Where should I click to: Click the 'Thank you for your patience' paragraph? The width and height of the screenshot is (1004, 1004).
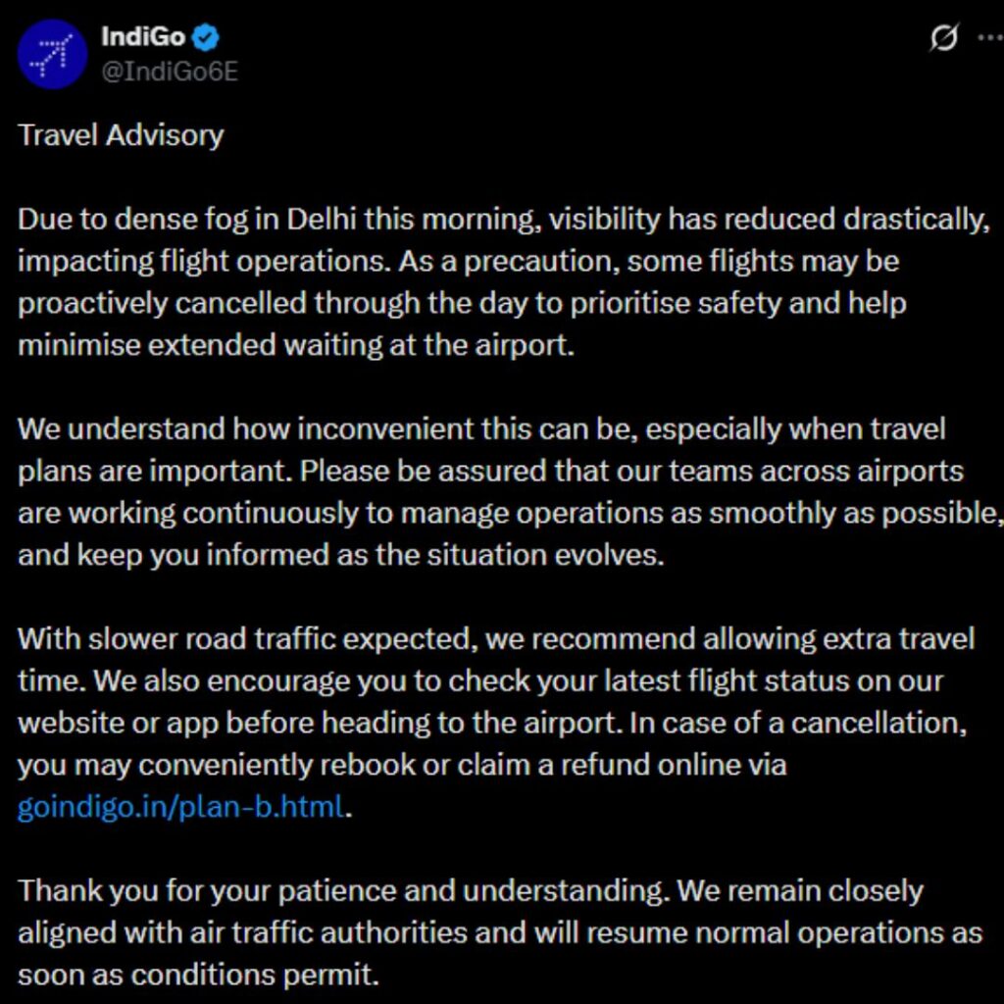(471, 932)
